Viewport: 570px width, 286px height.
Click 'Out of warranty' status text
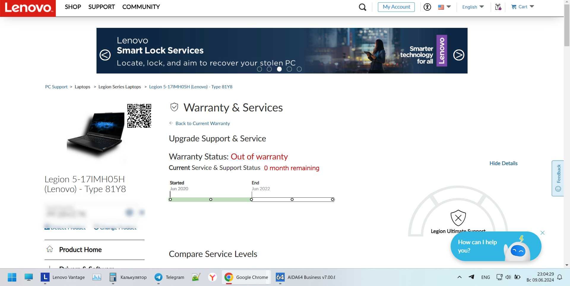click(259, 156)
